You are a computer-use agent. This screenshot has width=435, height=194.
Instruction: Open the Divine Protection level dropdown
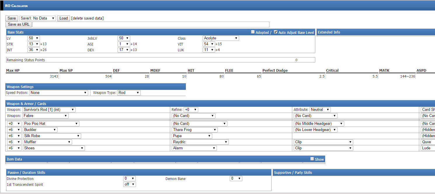coord(129,179)
